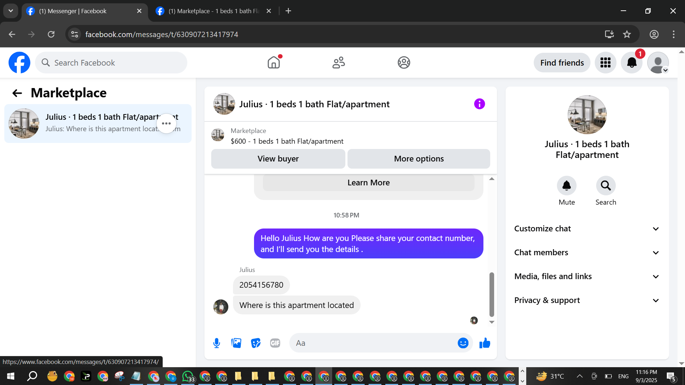The image size is (685, 385).
Task: Click the Find friends button
Action: (x=562, y=63)
